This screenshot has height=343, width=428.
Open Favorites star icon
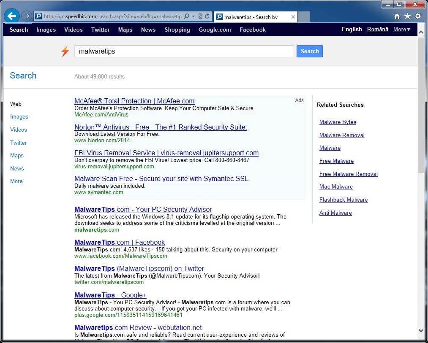coord(407,16)
